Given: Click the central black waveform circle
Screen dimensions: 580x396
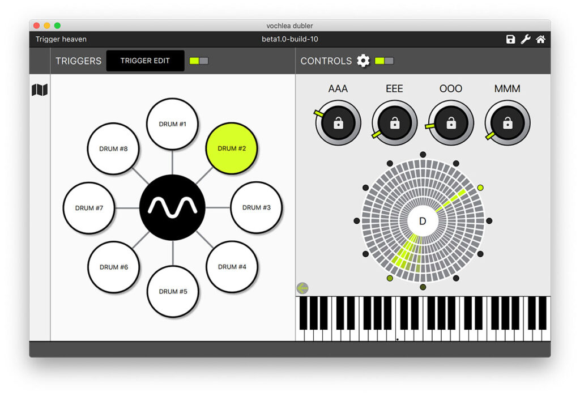Looking at the screenshot, I should click(172, 207).
